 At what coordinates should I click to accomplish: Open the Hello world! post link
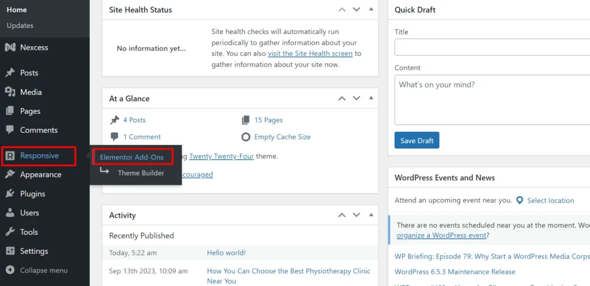(x=226, y=253)
